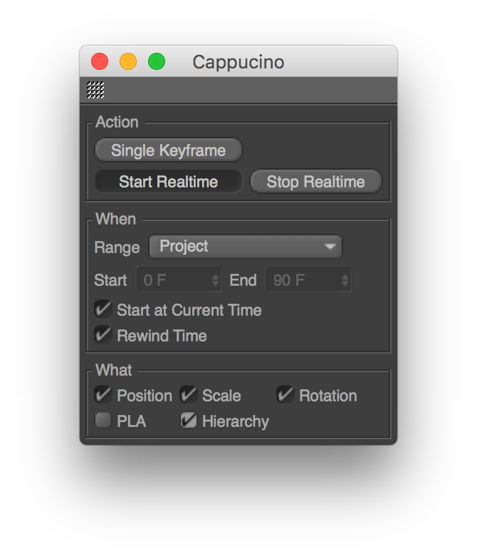Click the End frame field
Viewport: 477px width, 559px height.
pos(309,279)
